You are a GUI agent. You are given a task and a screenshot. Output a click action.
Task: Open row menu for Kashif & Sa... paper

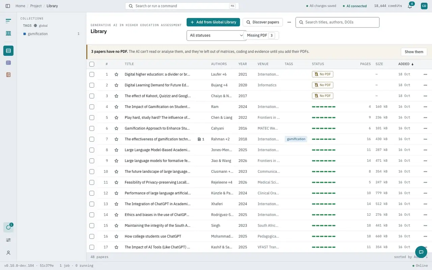click(x=425, y=247)
